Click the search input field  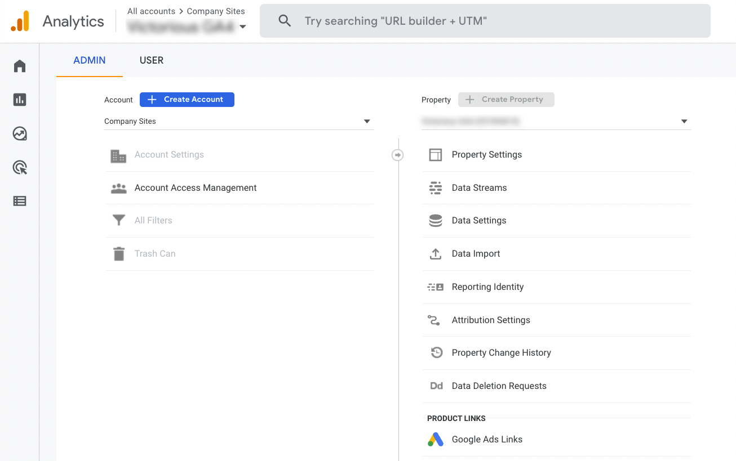click(485, 21)
